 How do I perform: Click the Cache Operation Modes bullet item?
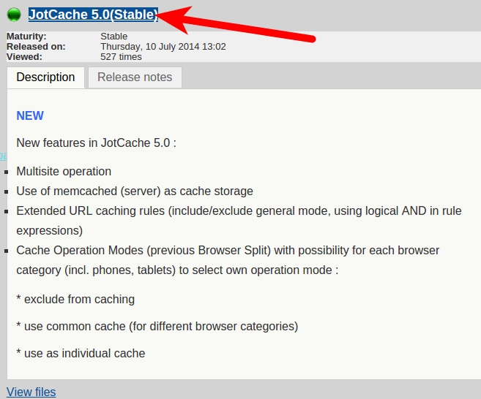228,251
